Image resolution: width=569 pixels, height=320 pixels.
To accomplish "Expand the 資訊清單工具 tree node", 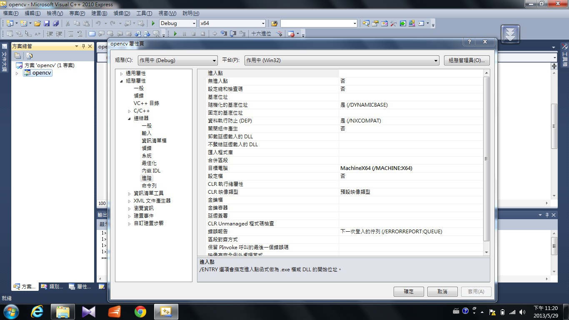I will click(130, 194).
